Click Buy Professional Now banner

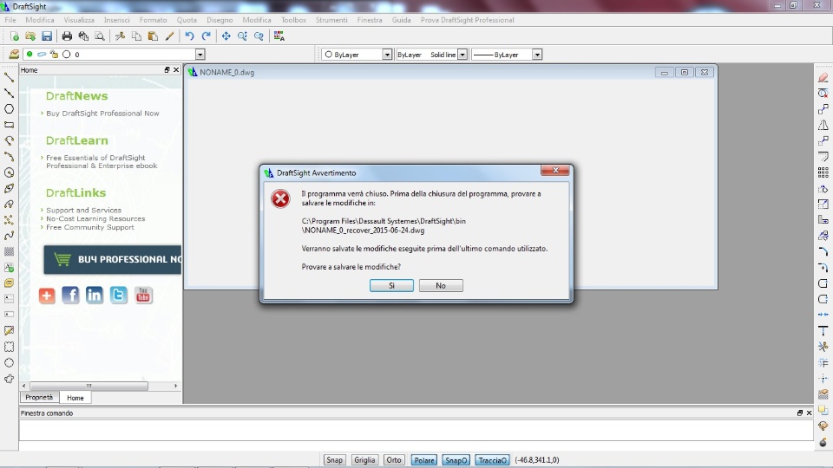coord(112,259)
